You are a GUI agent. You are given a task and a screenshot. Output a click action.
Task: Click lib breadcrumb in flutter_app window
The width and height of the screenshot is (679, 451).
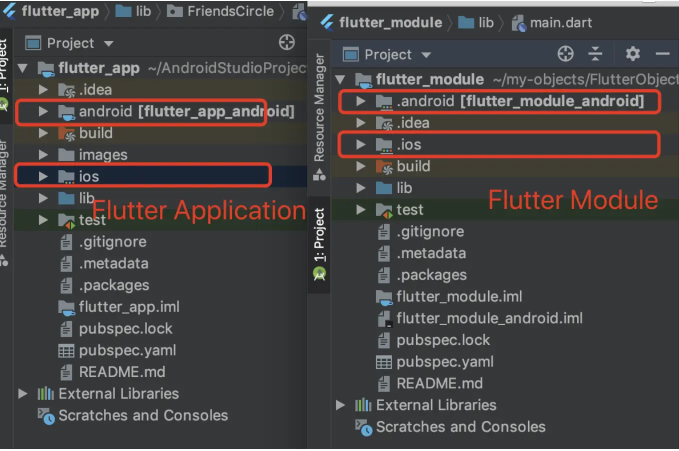[x=143, y=11]
